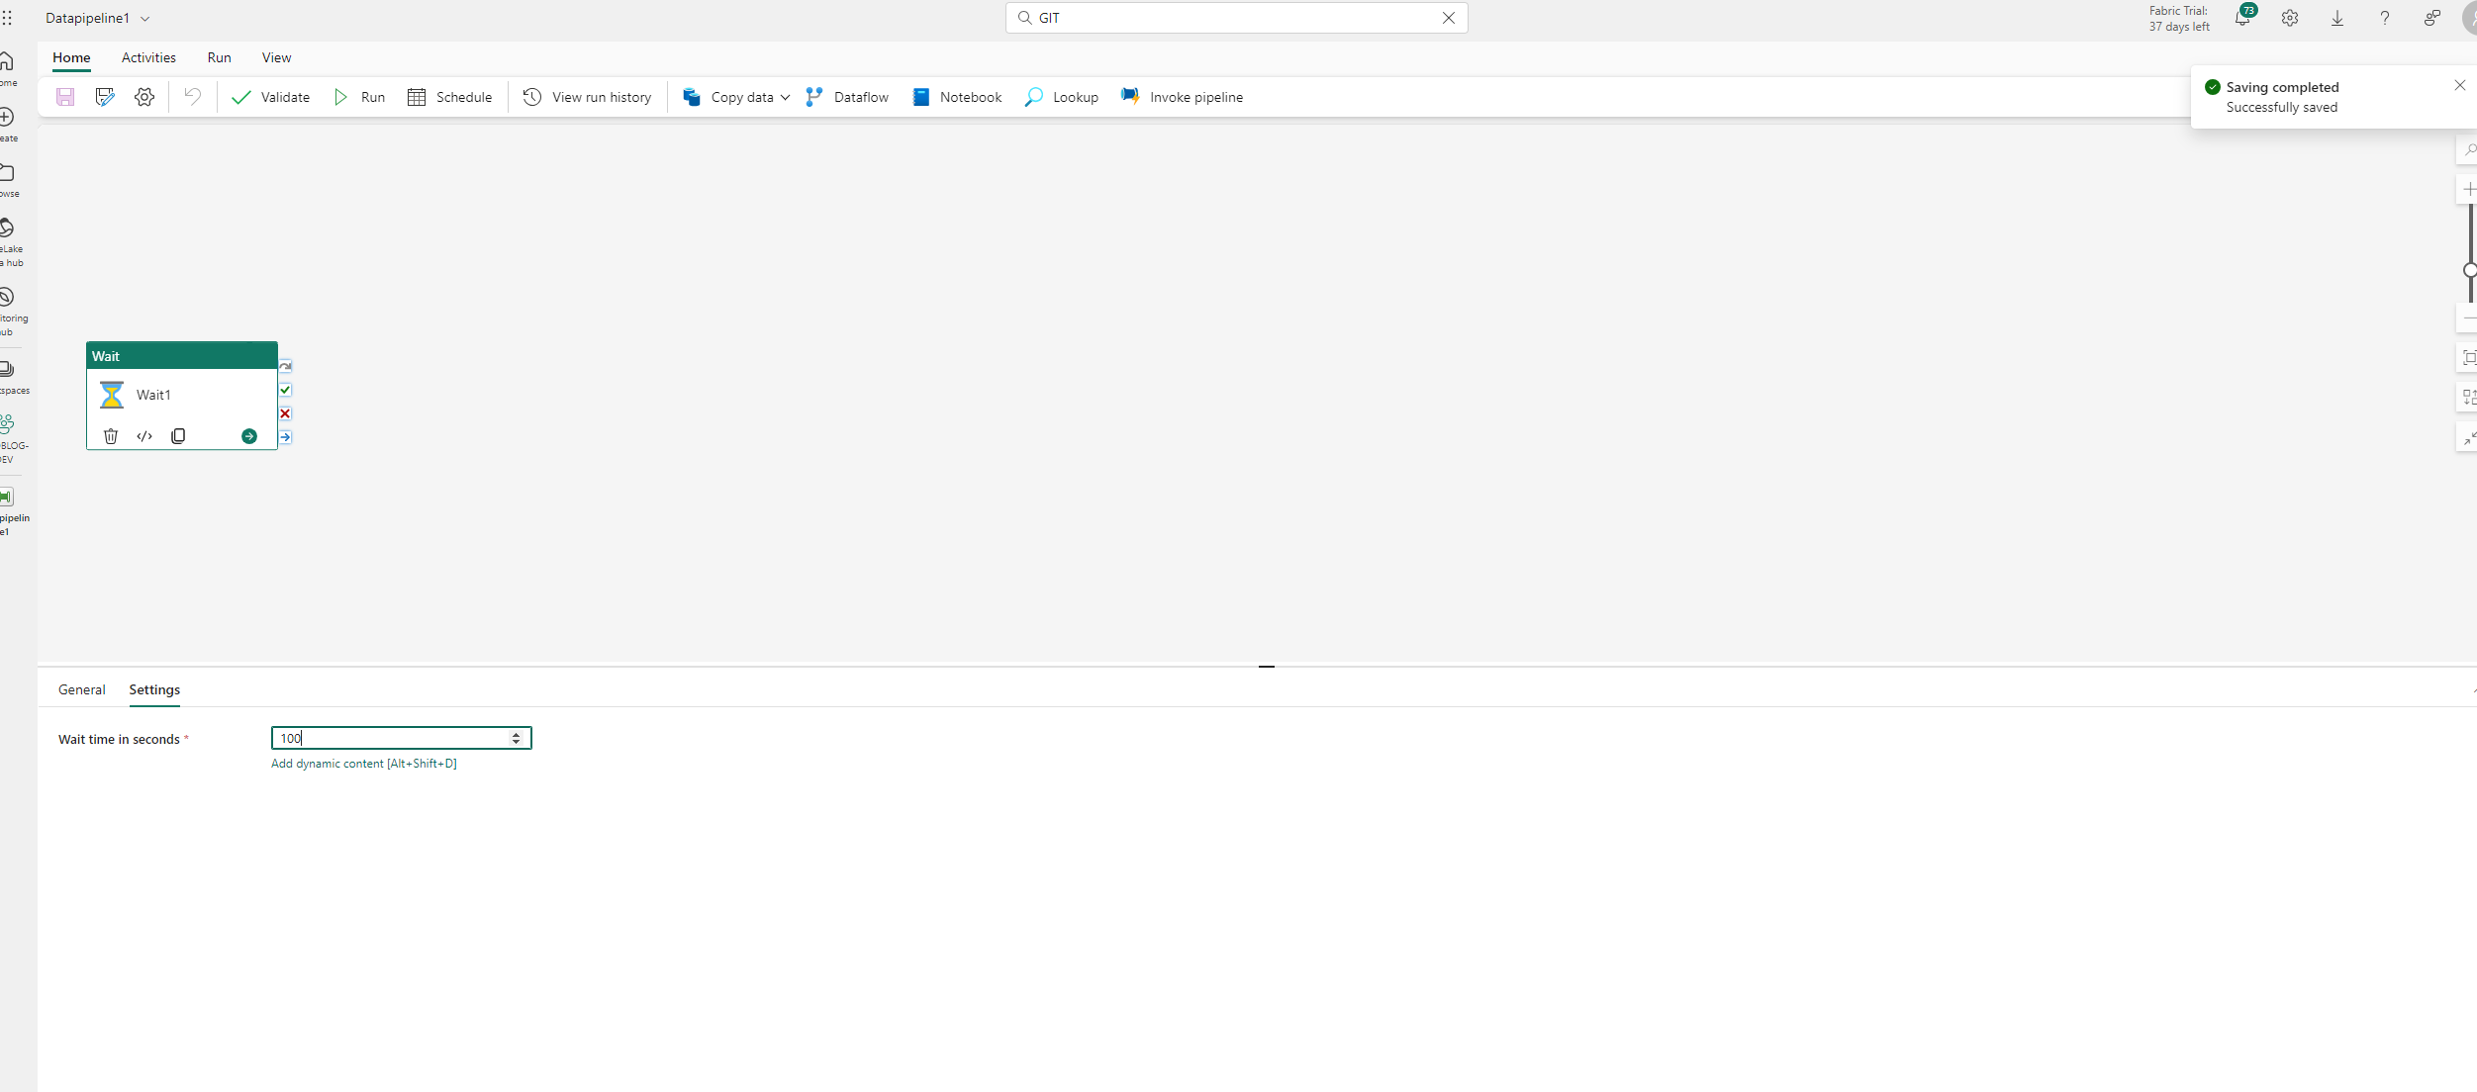Viewport: 2477px width, 1092px height.
Task: Click the failure X icon on Wait1
Action: (286, 413)
